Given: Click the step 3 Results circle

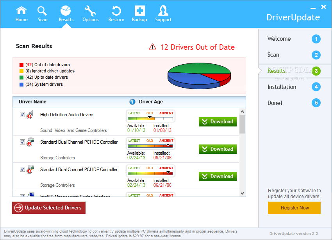Looking at the screenshot, I should pos(316,71).
